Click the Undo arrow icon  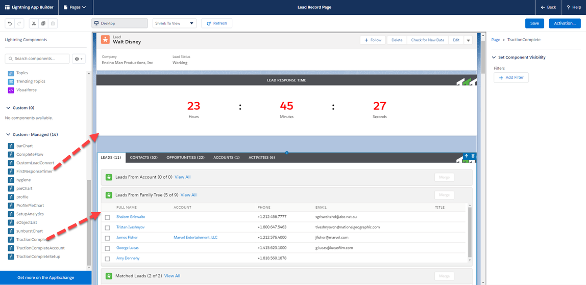click(10, 23)
